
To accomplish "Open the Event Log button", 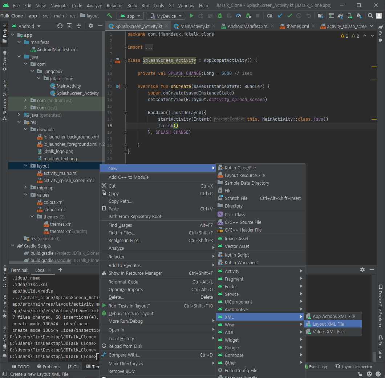I will (x=316, y=366).
